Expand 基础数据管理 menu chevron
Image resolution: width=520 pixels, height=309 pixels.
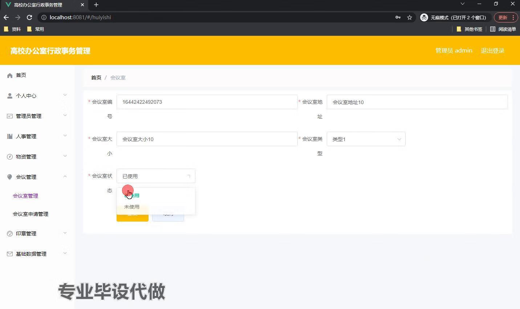click(x=65, y=254)
